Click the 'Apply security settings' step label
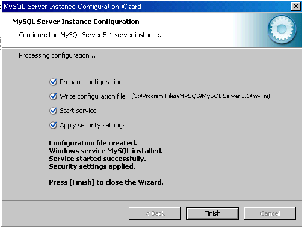302x229 pixels. pyautogui.click(x=93, y=125)
